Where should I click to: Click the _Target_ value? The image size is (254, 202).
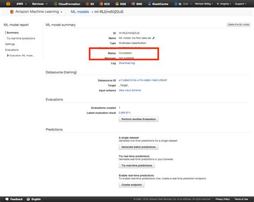click(124, 86)
